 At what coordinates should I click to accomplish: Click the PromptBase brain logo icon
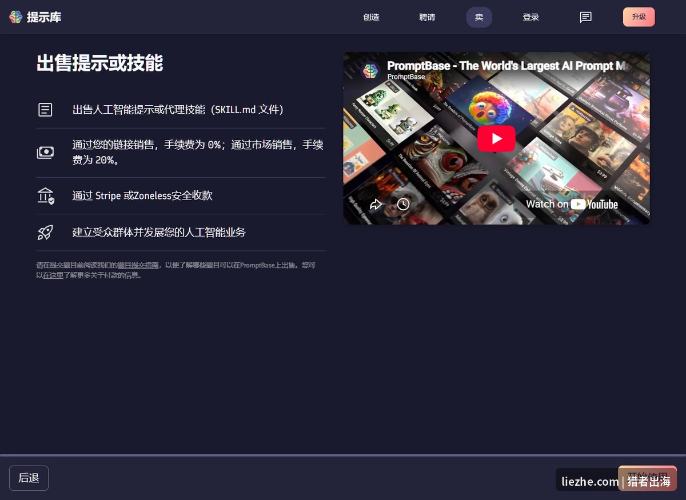click(x=15, y=17)
